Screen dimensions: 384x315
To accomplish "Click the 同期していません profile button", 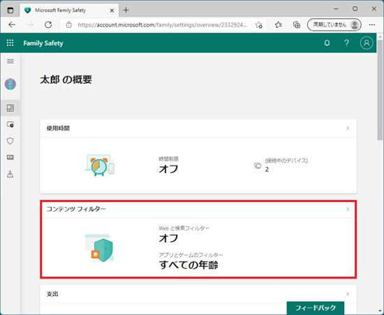I will (334, 24).
